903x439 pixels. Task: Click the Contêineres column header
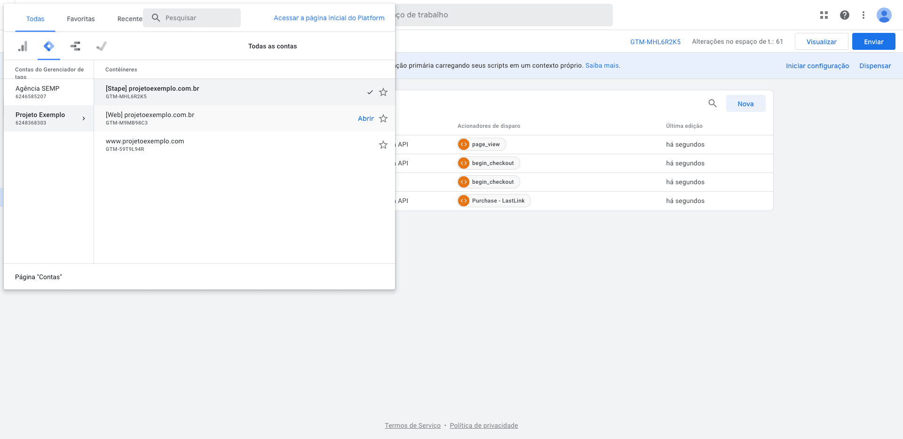point(121,70)
